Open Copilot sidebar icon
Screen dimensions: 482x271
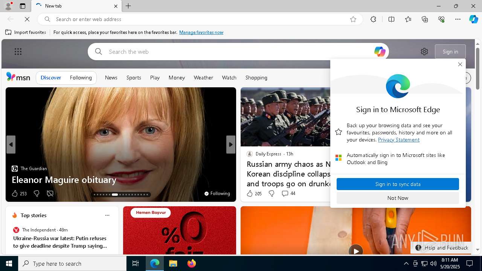(x=473, y=19)
